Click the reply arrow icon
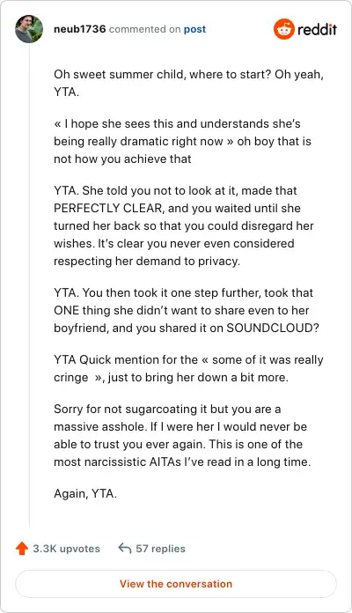The height and width of the screenshot is (613, 352). click(125, 548)
